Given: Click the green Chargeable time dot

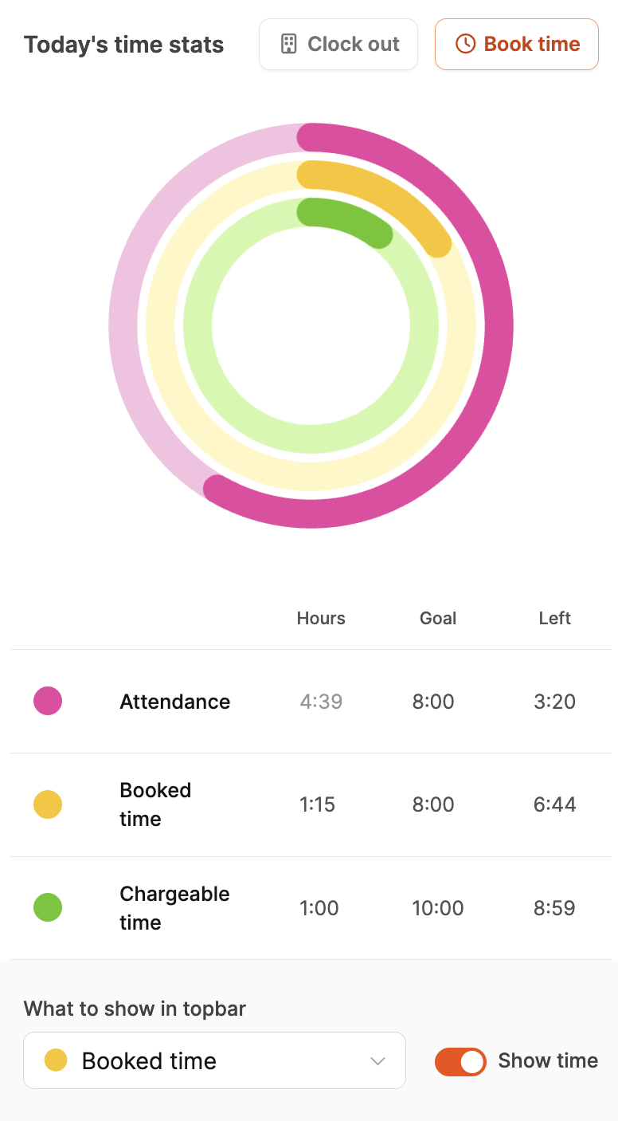Looking at the screenshot, I should pos(48,907).
